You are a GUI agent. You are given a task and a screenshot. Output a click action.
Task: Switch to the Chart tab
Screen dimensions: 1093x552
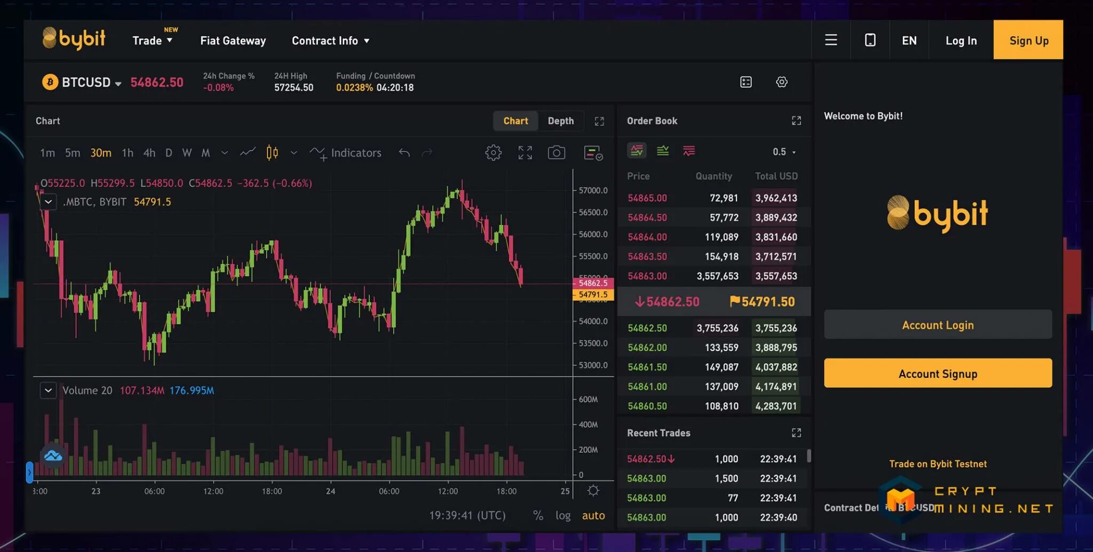(x=516, y=121)
